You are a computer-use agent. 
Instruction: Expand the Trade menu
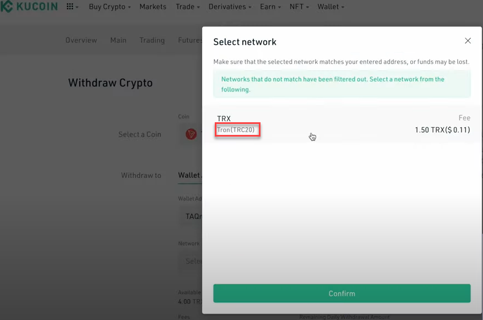187,7
